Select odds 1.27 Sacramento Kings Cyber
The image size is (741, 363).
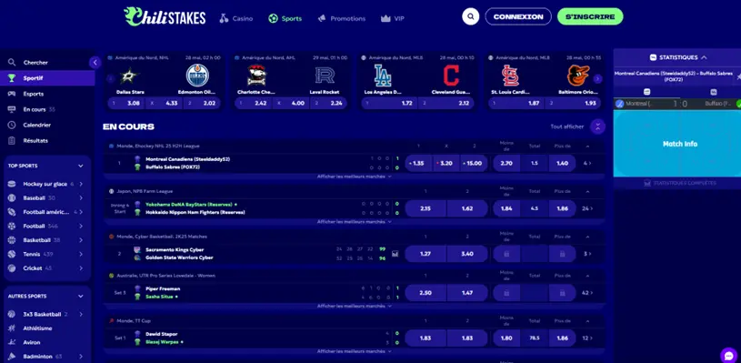[426, 254]
